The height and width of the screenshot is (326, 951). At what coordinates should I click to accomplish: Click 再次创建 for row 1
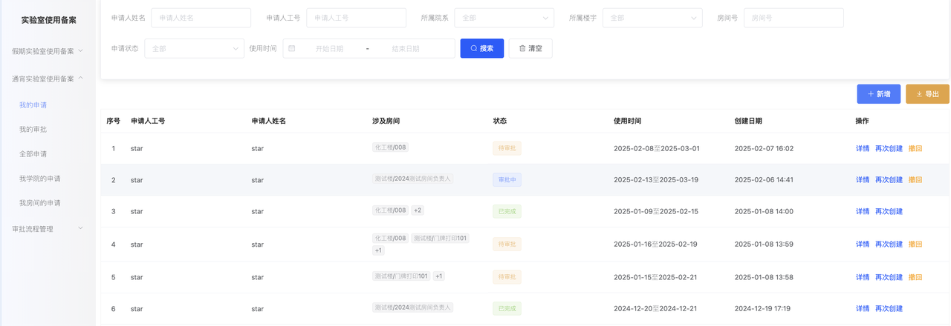pyautogui.click(x=889, y=148)
